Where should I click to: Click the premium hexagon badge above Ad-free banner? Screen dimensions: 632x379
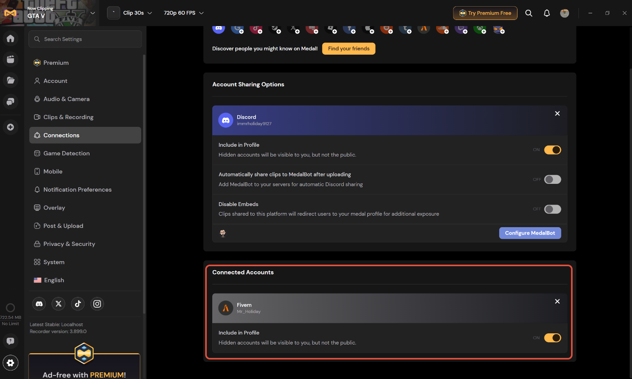pyautogui.click(x=84, y=353)
